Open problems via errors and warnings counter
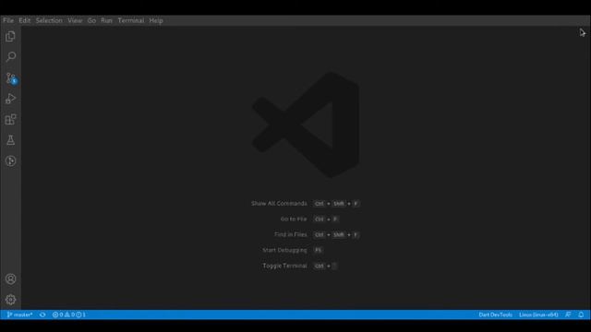 [69, 314]
